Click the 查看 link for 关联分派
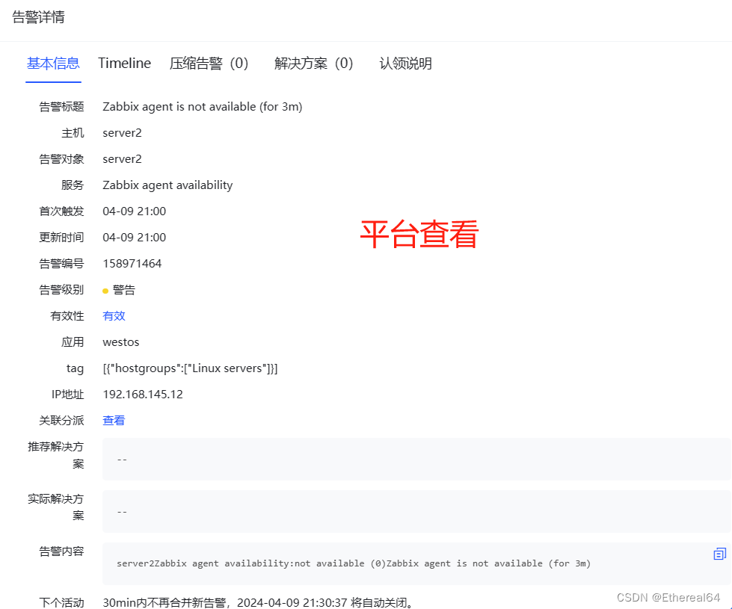The image size is (732, 609). (x=114, y=421)
